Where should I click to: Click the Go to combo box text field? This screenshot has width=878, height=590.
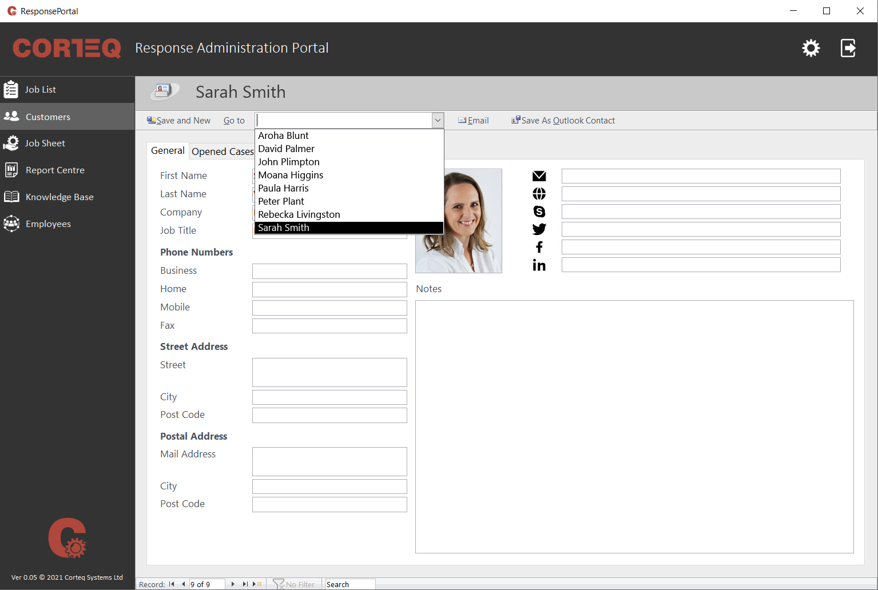coord(343,120)
